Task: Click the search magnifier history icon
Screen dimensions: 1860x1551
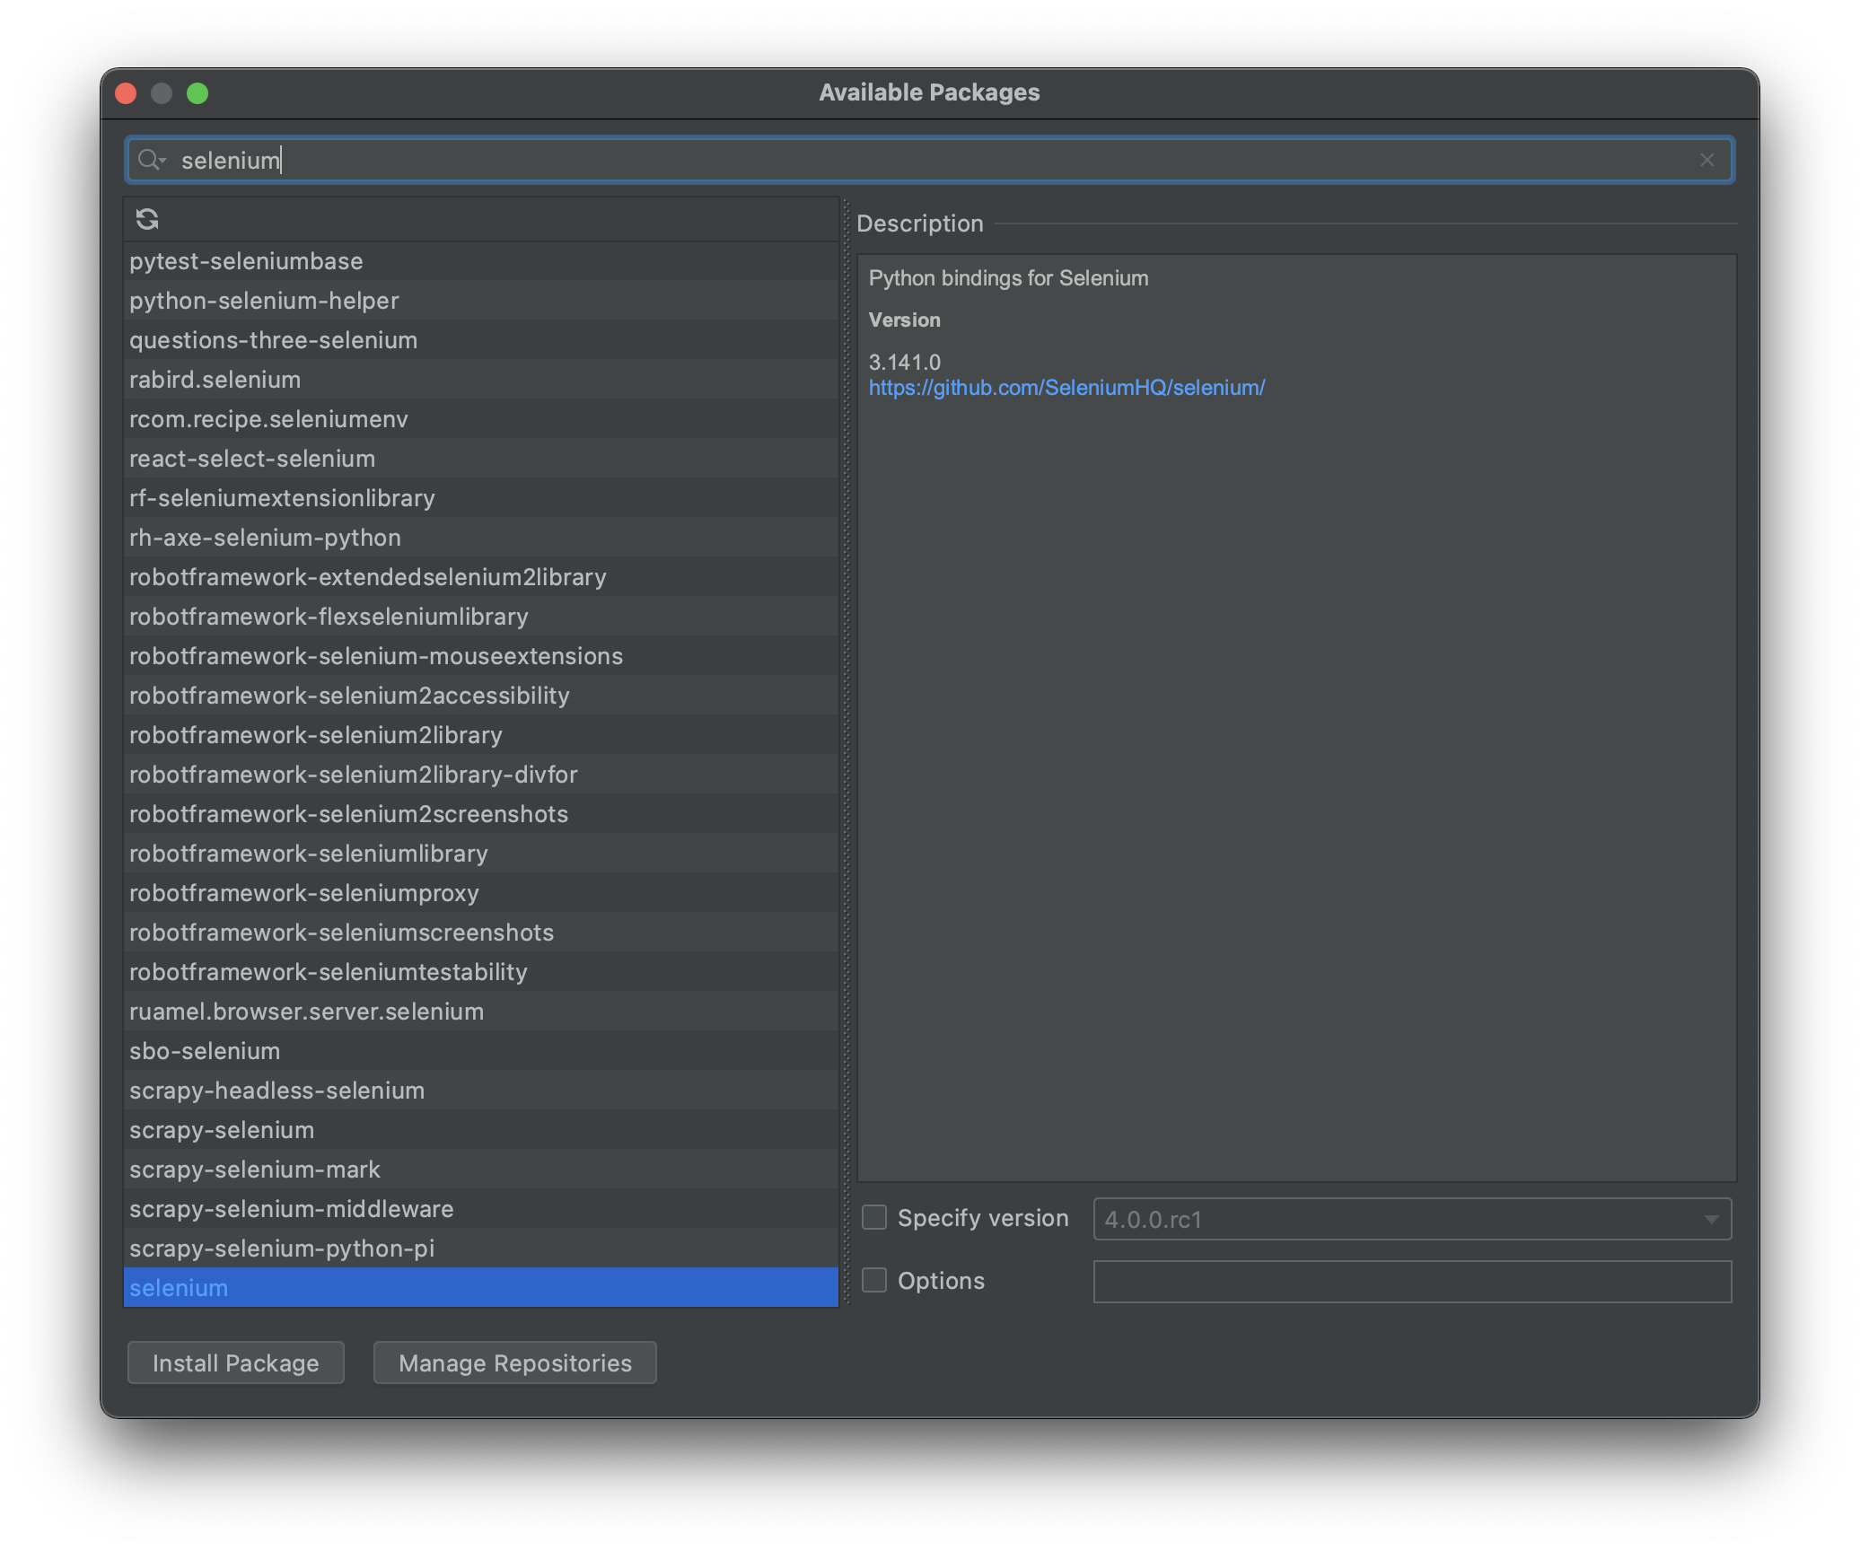Action: coord(151,160)
